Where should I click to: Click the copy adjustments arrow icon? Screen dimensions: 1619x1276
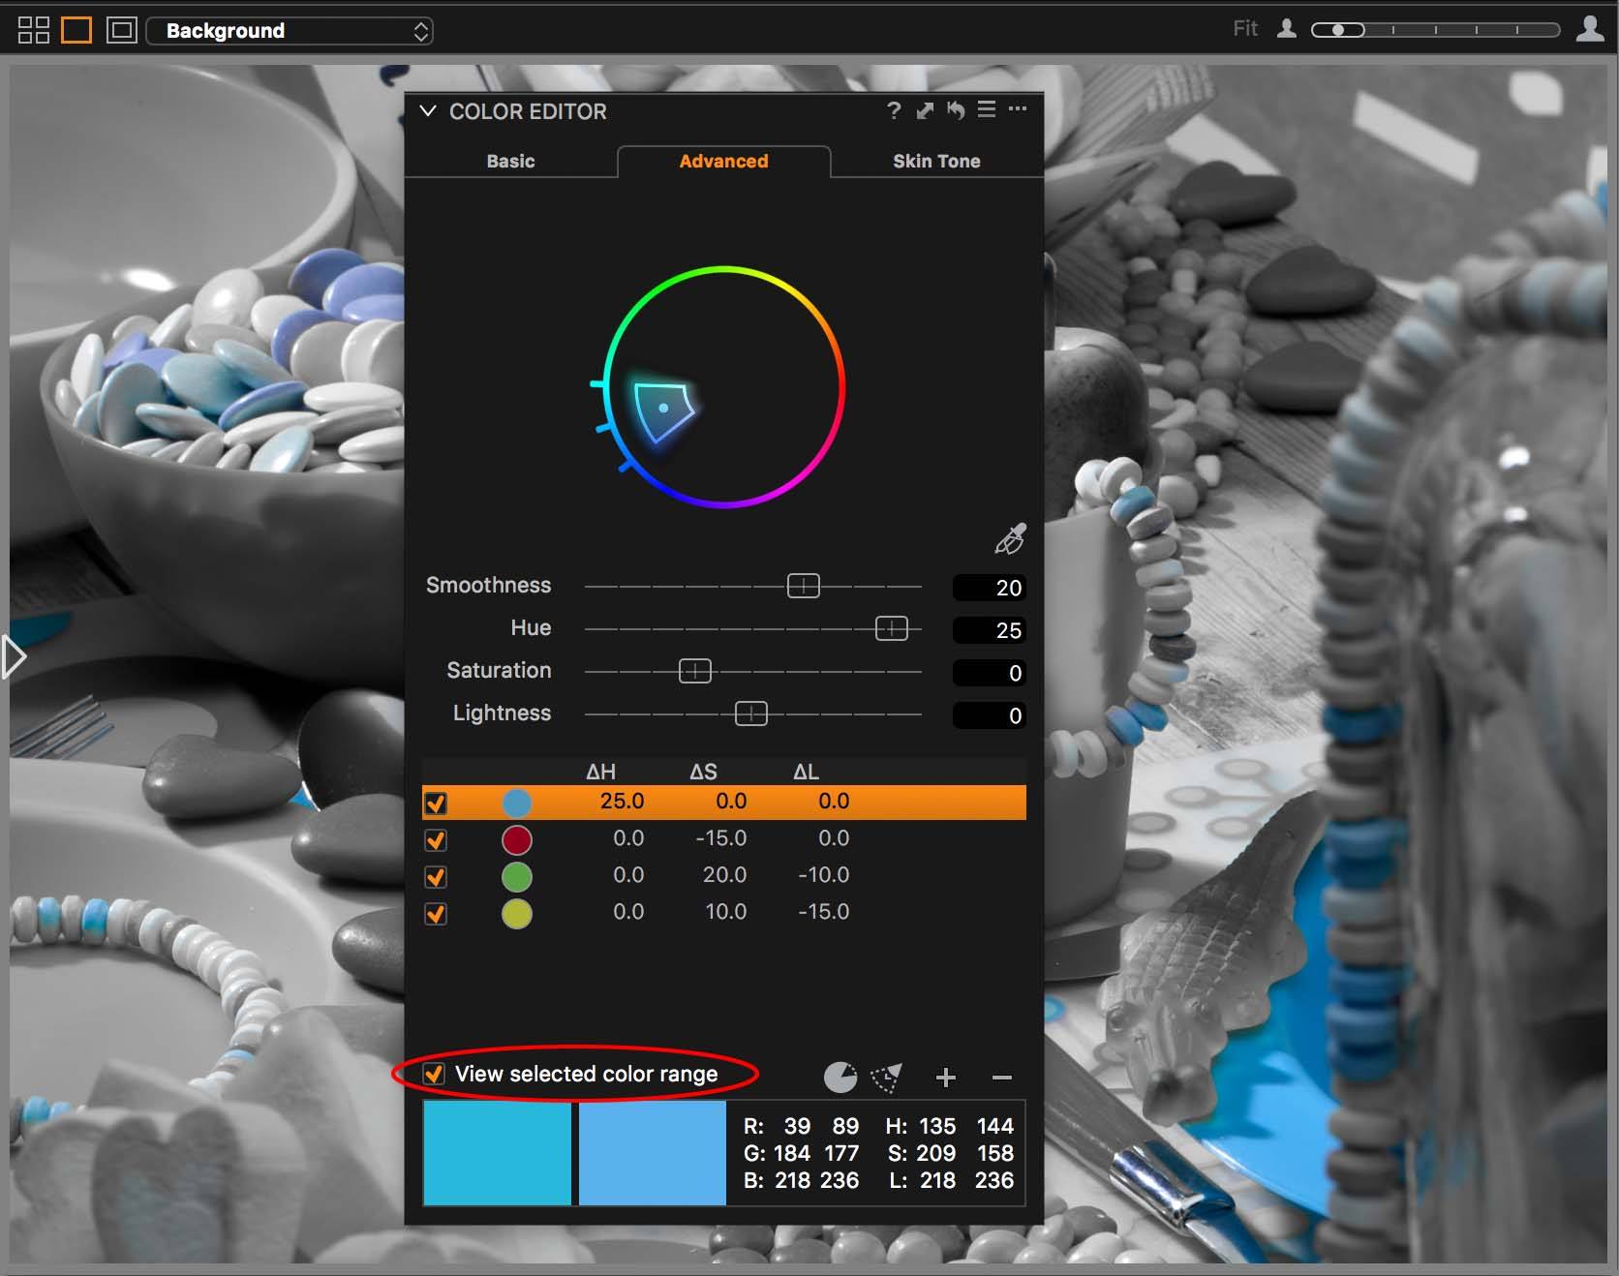[925, 110]
